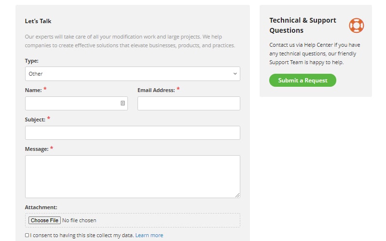The height and width of the screenshot is (241, 386).
Task: Open the Type dropdown showing Other
Action: (x=132, y=74)
